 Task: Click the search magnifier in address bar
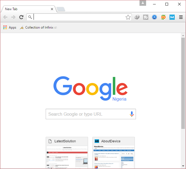coord(30,17)
